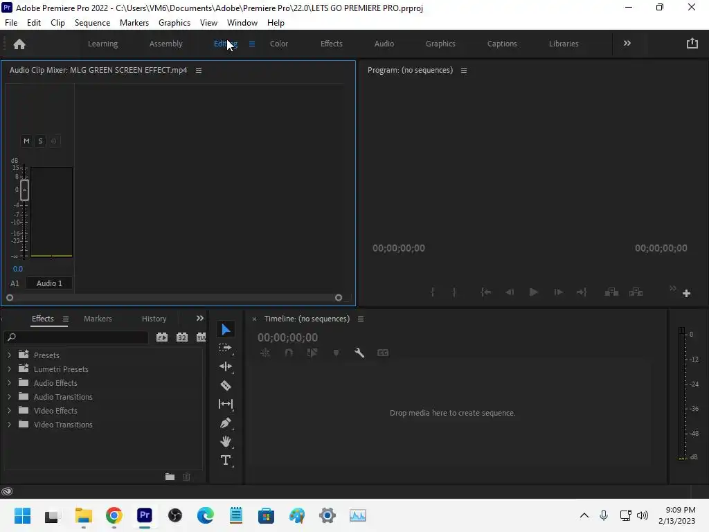
Task: Toggle Linked Selection in Timeline
Action: pyautogui.click(x=312, y=353)
